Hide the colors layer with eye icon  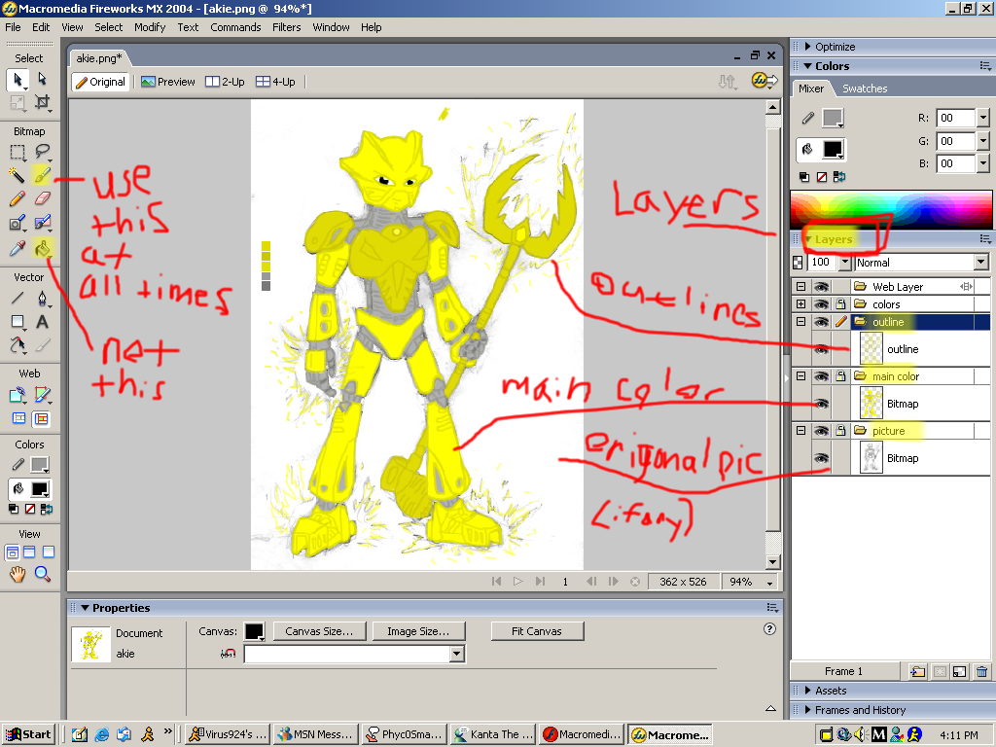click(x=821, y=304)
